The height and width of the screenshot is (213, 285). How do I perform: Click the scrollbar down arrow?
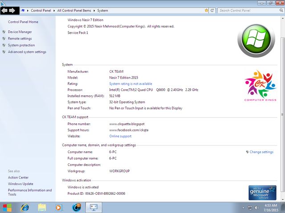pyautogui.click(x=283, y=199)
